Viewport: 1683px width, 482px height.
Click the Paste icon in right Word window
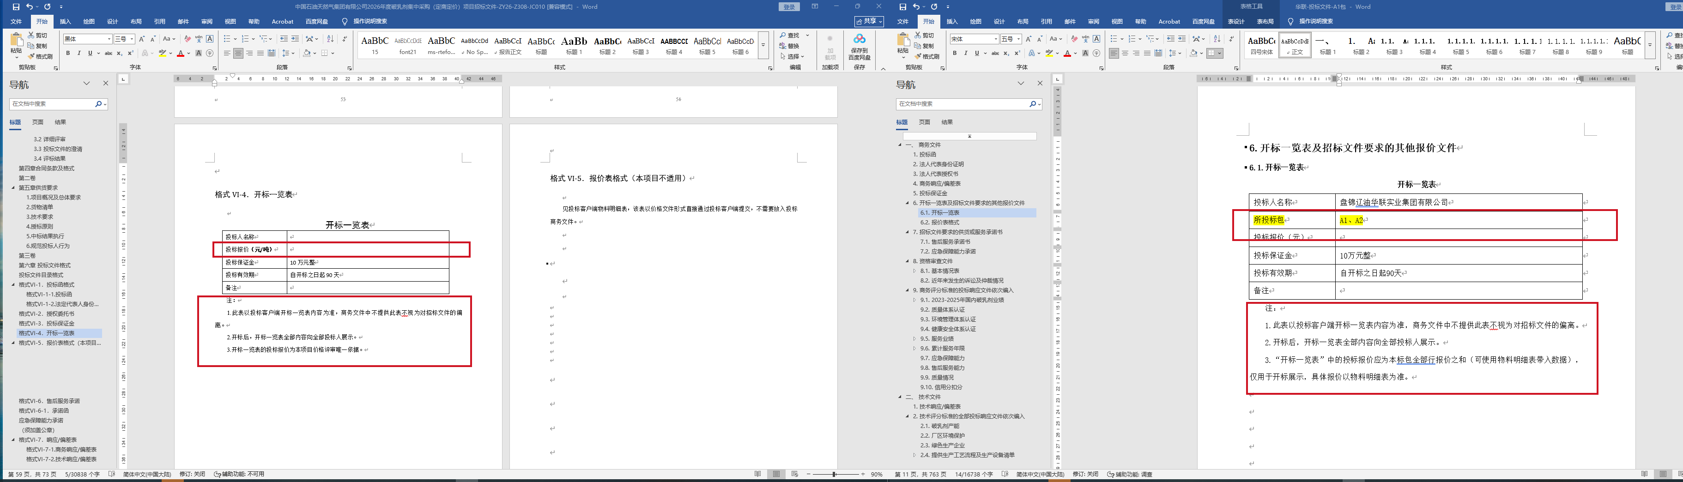pos(903,41)
